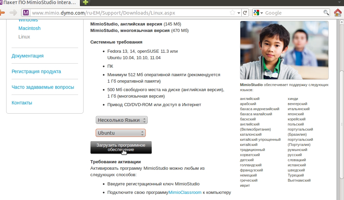Click корейский in the language list
The height and width of the screenshot is (200, 344).
[x=297, y=119]
